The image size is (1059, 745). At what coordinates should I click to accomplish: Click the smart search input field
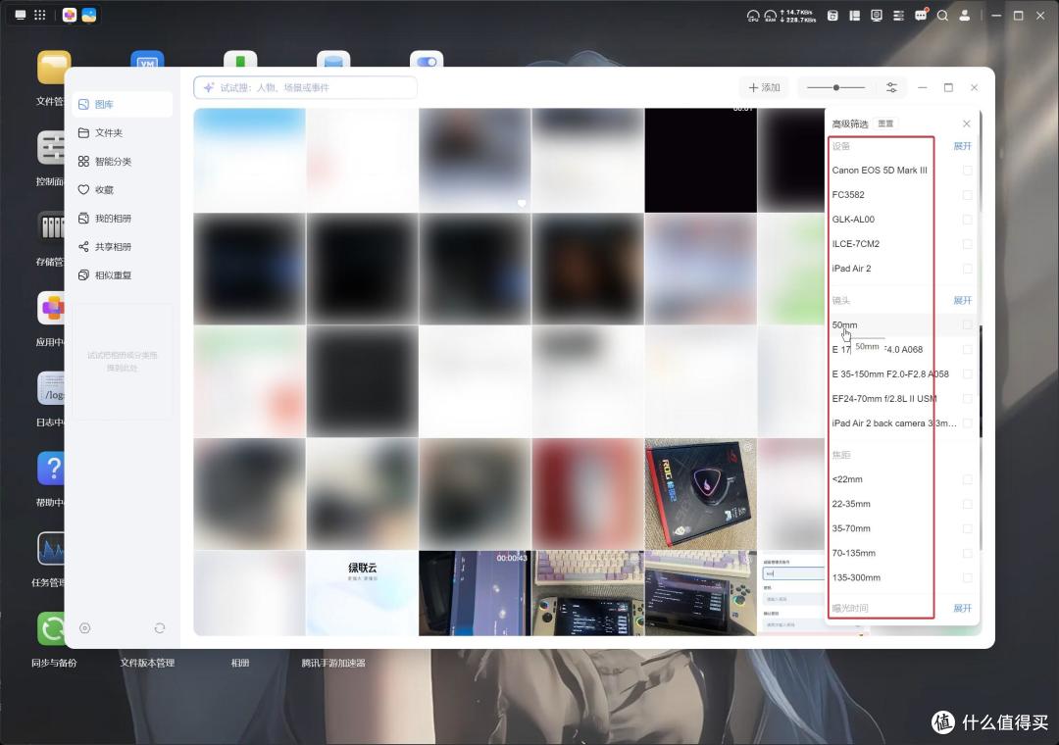click(x=305, y=88)
